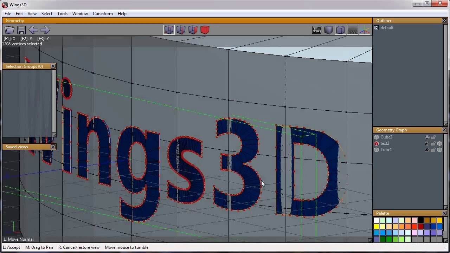Pick the dark green palette swatch
Image resolution: width=450 pixels, height=253 pixels.
382,239
